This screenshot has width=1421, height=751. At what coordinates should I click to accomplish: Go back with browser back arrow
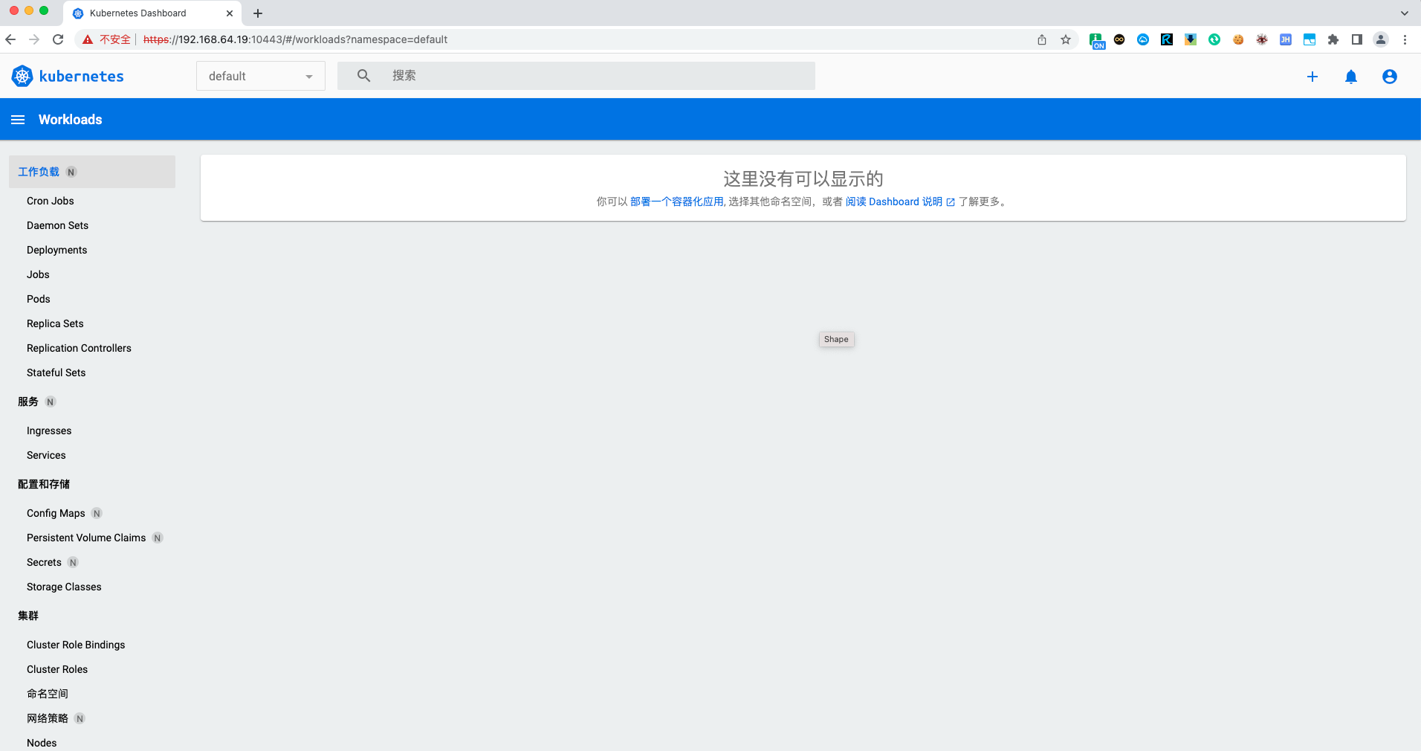pyautogui.click(x=10, y=39)
